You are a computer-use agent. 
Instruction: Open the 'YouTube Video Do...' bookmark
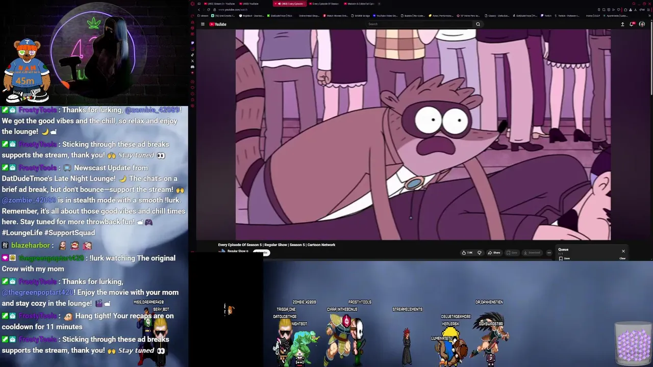(385, 16)
